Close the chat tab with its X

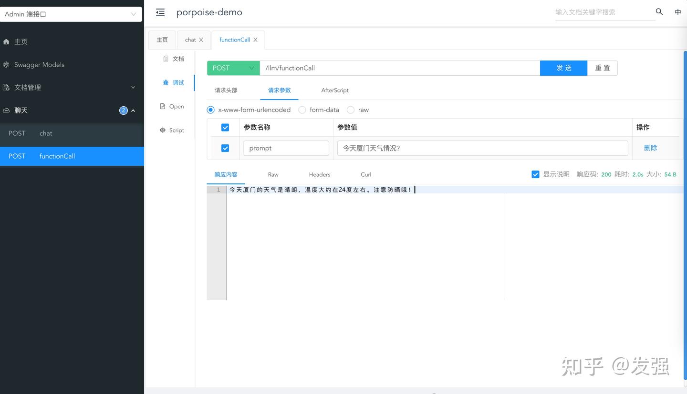click(x=201, y=40)
